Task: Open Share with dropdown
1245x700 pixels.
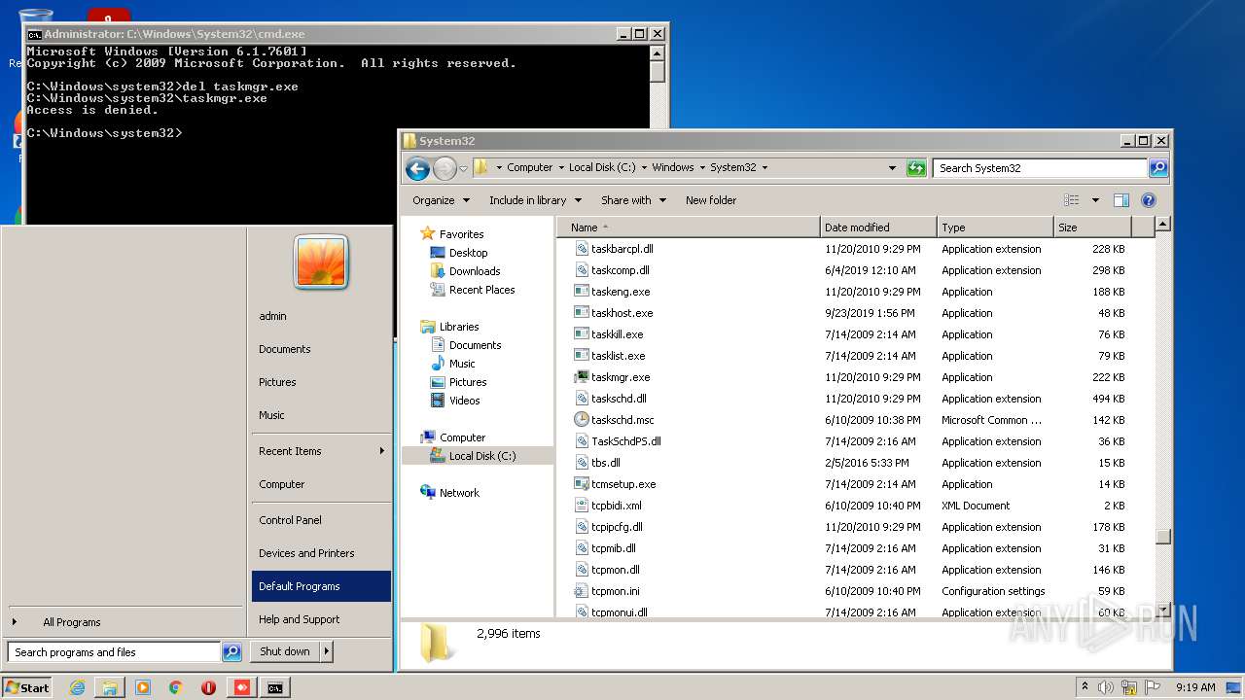Action: pos(633,200)
